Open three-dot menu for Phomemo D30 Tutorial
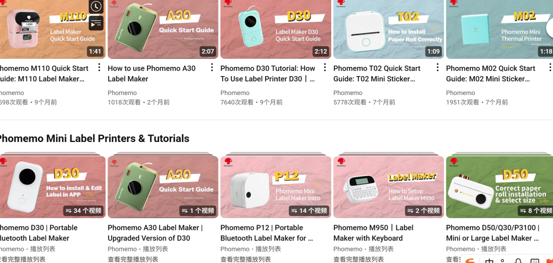This screenshot has height=263, width=553. [325, 67]
